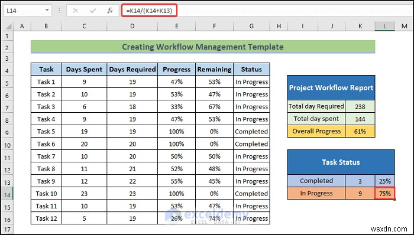This screenshot has height=235, width=414.
Task: Select Task 8 Days Spent cell showing 11
Action: click(84, 169)
